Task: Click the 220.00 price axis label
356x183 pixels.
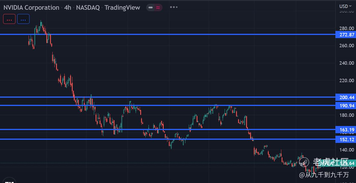Action: coord(347,80)
